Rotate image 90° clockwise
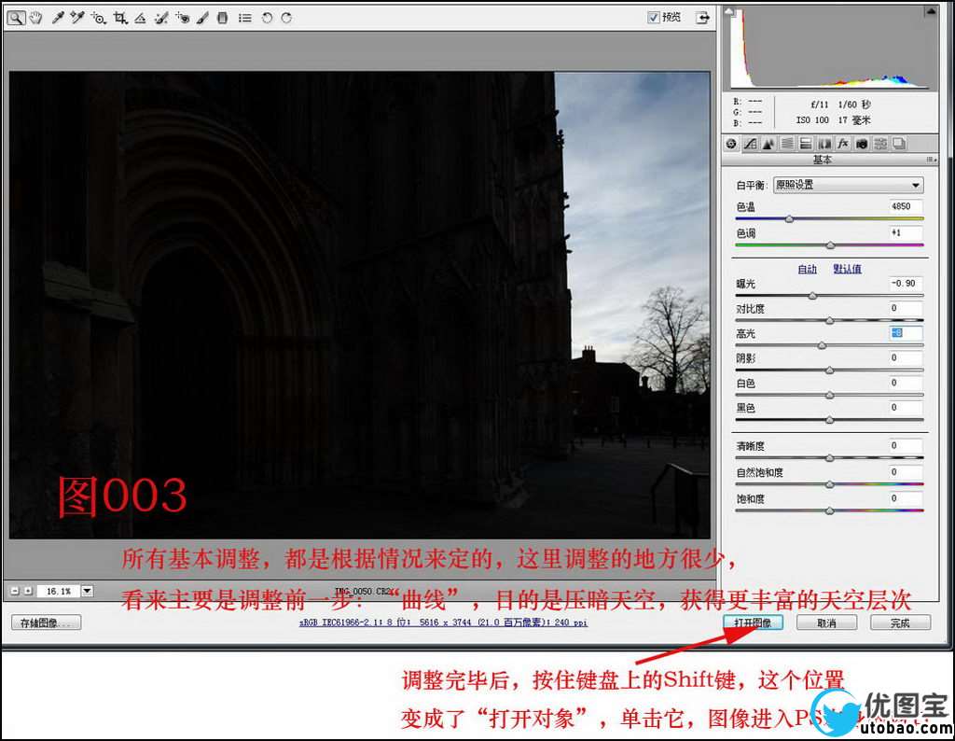Screen dimensions: 955x741 [286, 19]
